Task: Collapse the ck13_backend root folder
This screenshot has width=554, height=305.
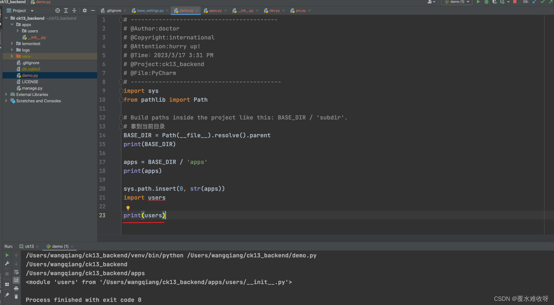Action: click(6, 18)
